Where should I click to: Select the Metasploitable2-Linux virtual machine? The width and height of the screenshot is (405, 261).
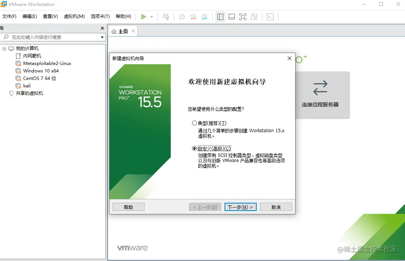click(47, 63)
